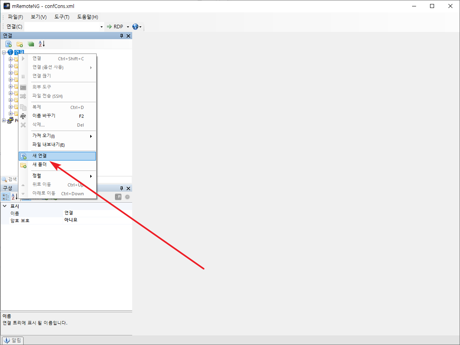The height and width of the screenshot is (345, 460).
Task: Open the 파일(F) menu
Action: pos(15,17)
